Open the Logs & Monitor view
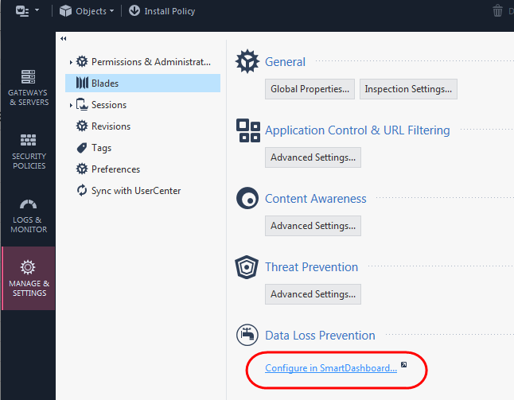This screenshot has width=514, height=400. [29, 216]
